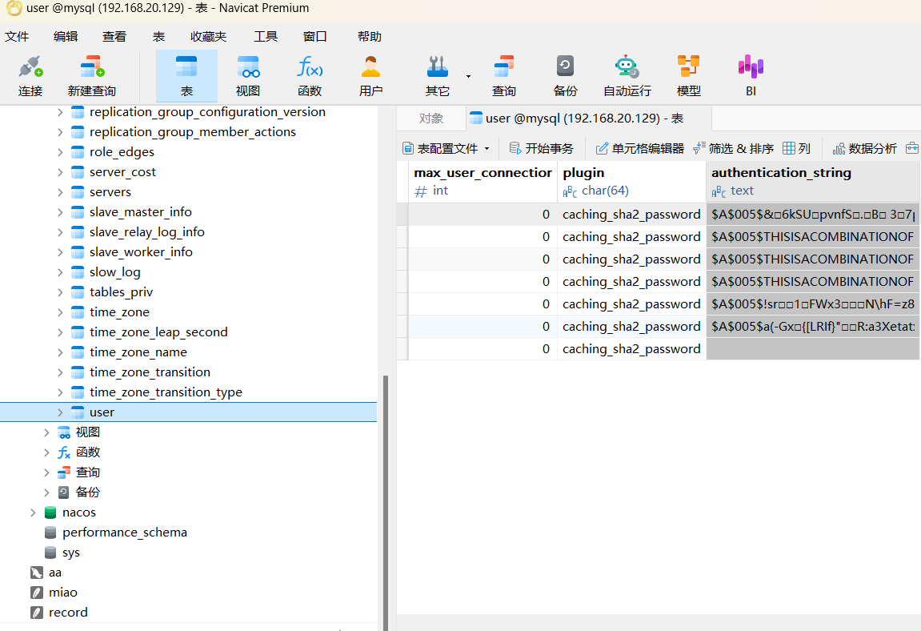Screen dimensions: 921x631
Task: Expand the tables_priv table node
Action: pos(60,292)
